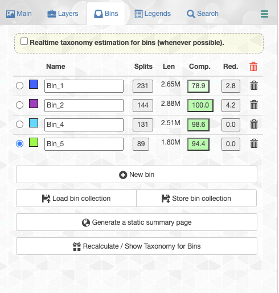The width and height of the screenshot is (279, 293).
Task: Switch to the Layers tab
Action: point(63,14)
